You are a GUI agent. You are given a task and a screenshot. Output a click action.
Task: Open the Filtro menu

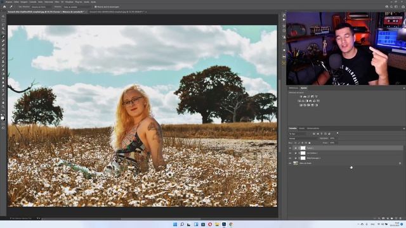[57, 2]
